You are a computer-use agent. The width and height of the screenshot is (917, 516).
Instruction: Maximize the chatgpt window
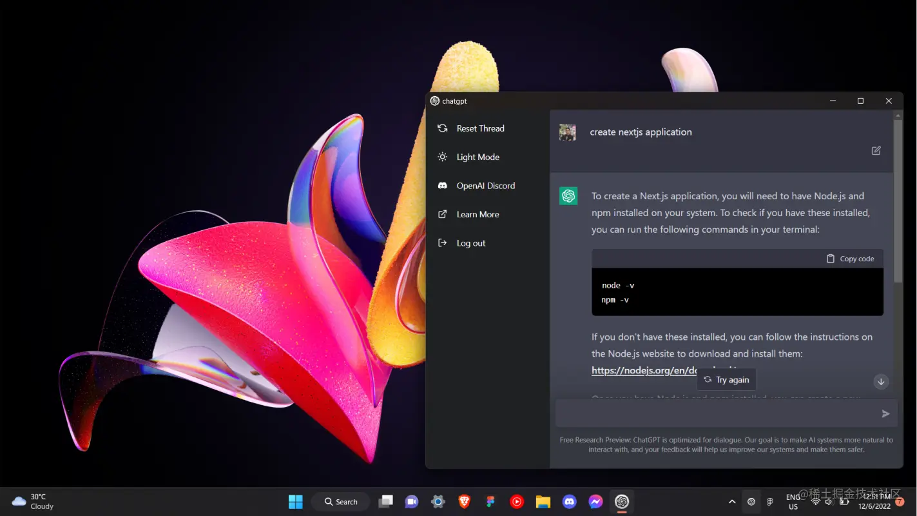(860, 101)
